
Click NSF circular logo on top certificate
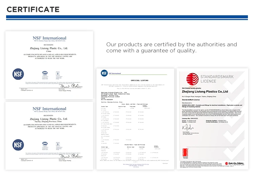18,74
